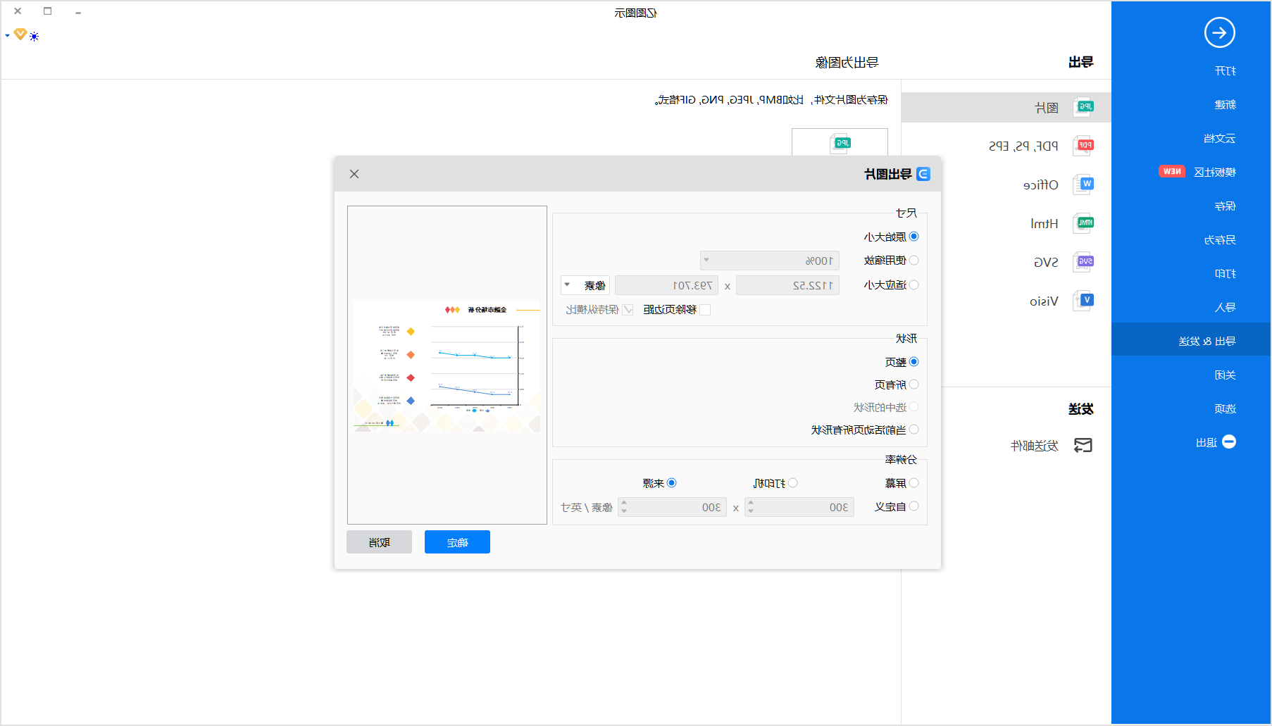Click the red NEW badge beside 模板社区
Viewport: 1272px width, 726px height.
(1172, 171)
